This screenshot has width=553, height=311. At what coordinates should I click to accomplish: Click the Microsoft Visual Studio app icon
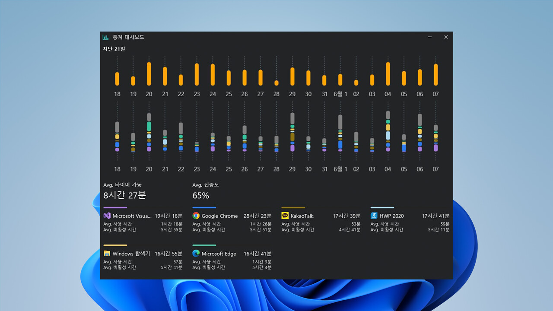coord(107,216)
